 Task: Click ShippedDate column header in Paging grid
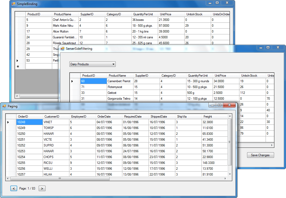[162, 116]
